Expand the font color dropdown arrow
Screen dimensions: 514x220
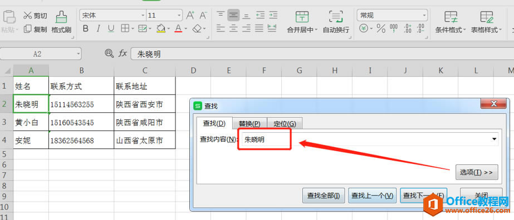(185, 29)
